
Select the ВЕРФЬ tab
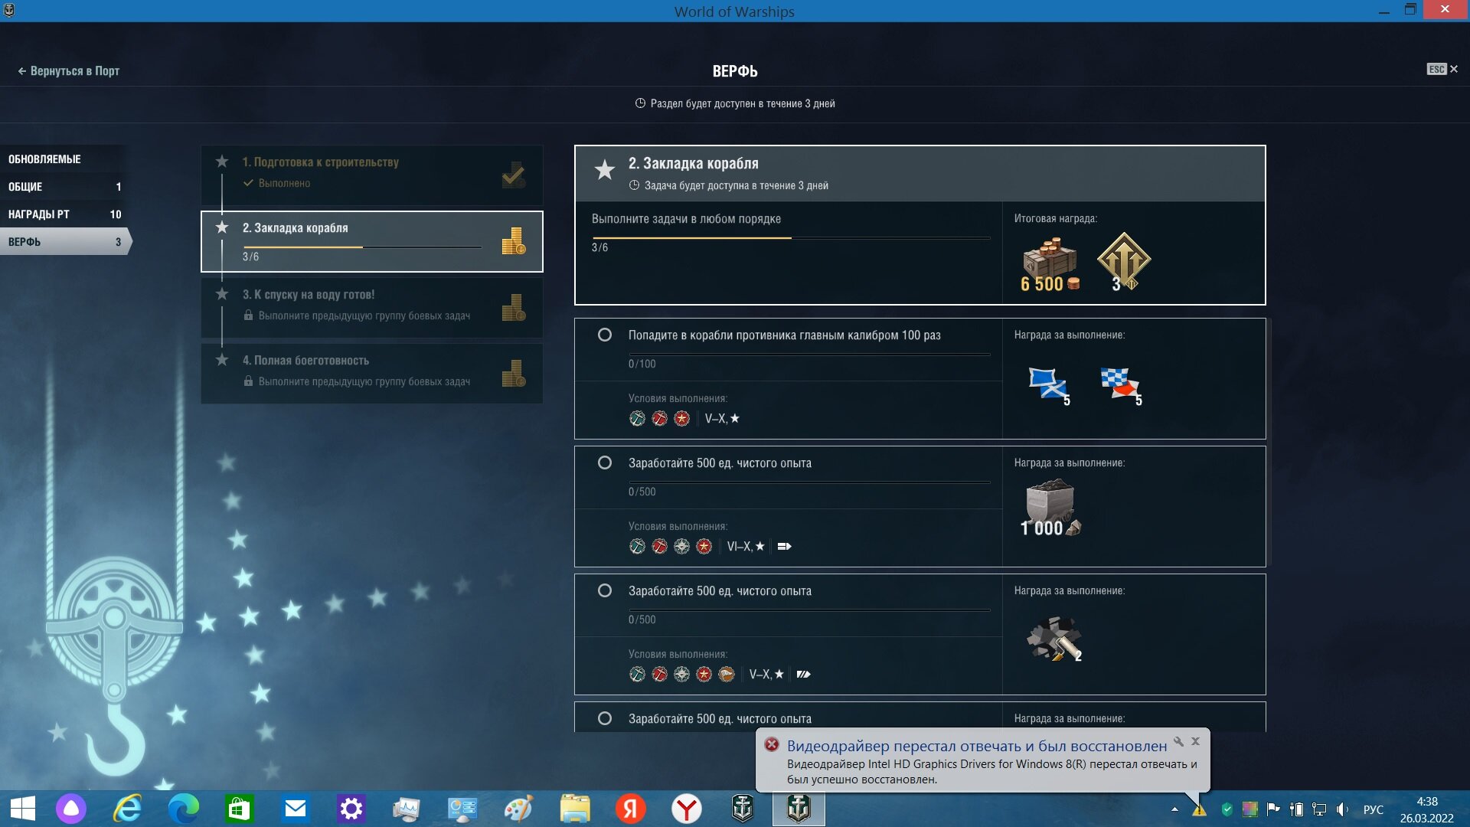click(x=64, y=242)
